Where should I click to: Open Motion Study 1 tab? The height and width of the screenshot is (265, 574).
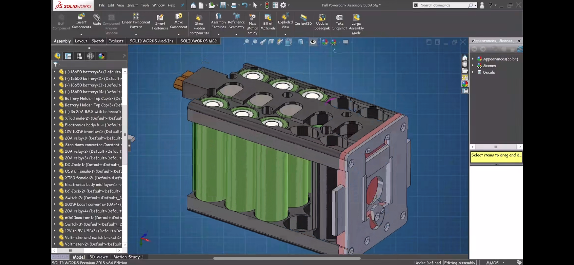pos(128,257)
